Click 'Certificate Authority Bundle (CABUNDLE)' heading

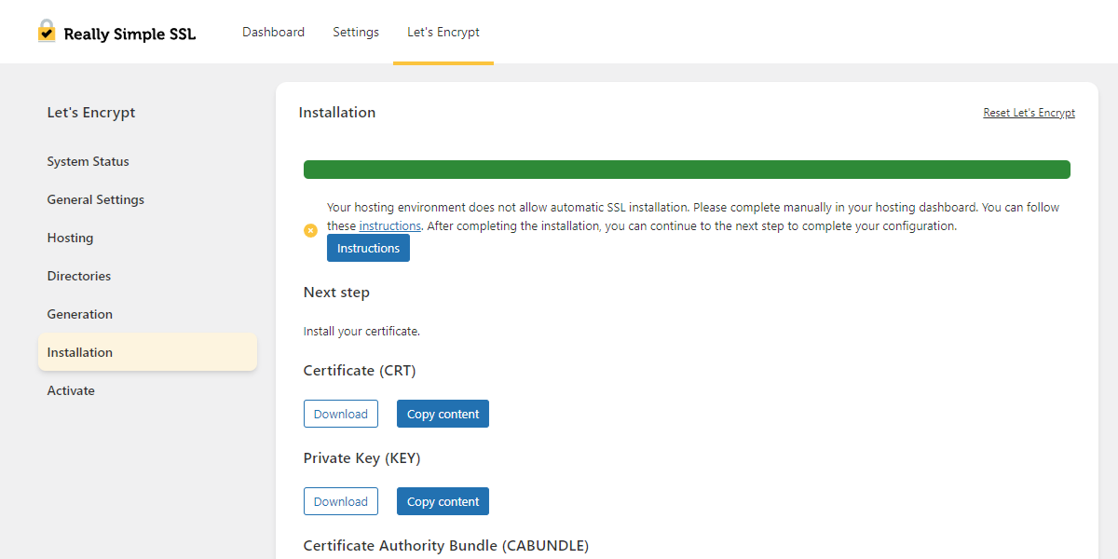(446, 546)
